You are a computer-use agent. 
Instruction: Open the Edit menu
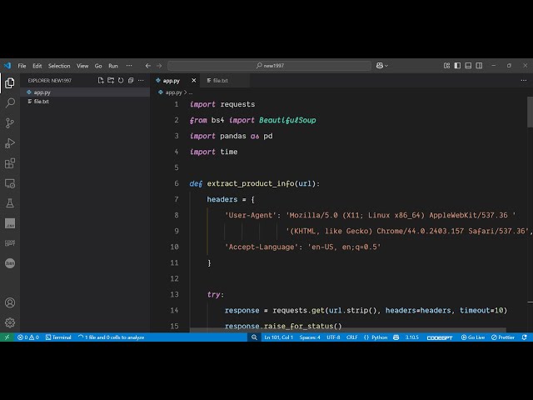pyautogui.click(x=37, y=66)
